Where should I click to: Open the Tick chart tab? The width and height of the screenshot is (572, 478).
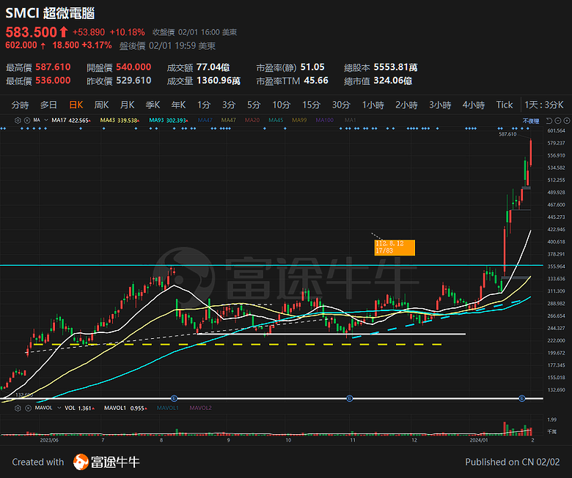point(505,105)
